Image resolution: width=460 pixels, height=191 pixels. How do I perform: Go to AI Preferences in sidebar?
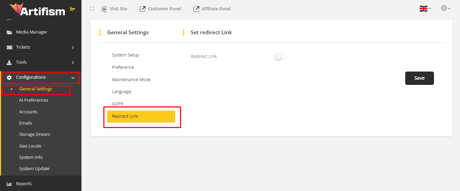34,100
